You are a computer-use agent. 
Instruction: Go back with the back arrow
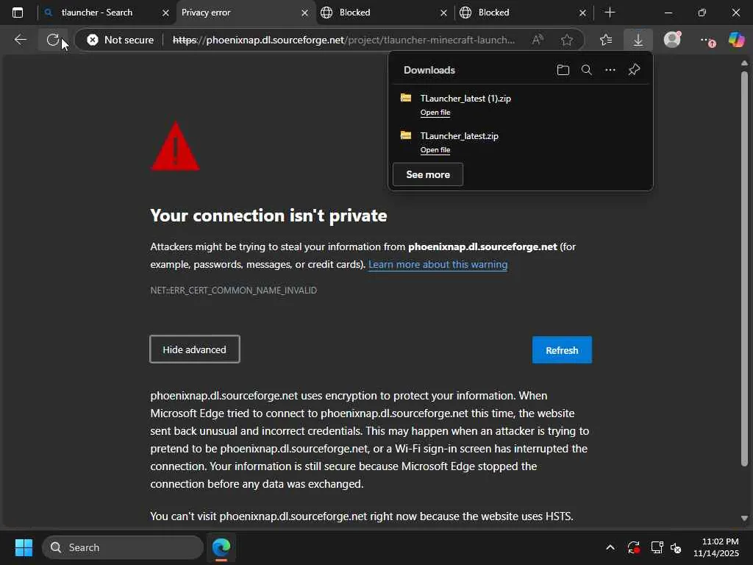[x=21, y=40]
